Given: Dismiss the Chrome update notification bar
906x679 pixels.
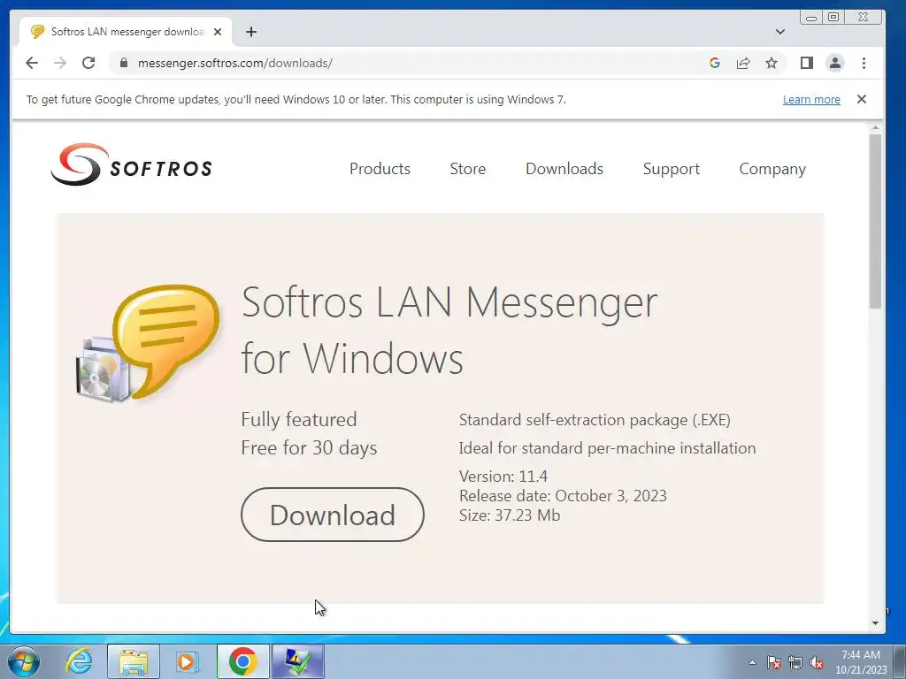Looking at the screenshot, I should 862,99.
